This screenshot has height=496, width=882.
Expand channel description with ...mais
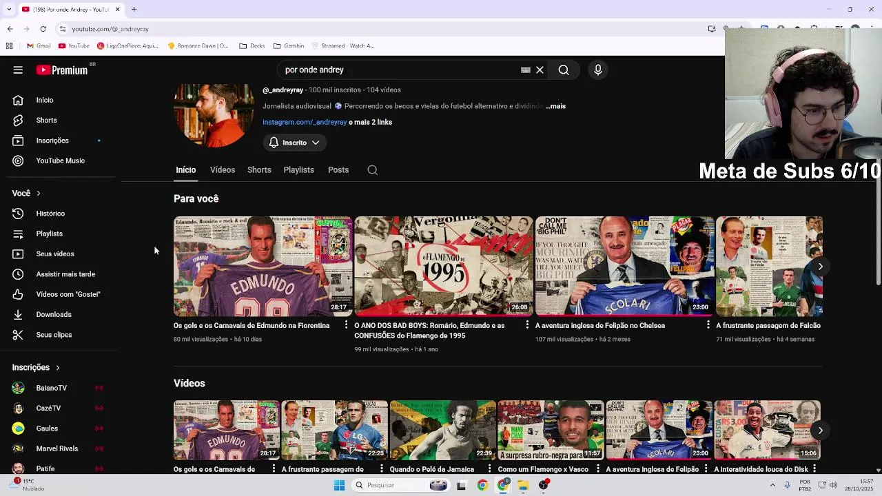click(x=555, y=106)
